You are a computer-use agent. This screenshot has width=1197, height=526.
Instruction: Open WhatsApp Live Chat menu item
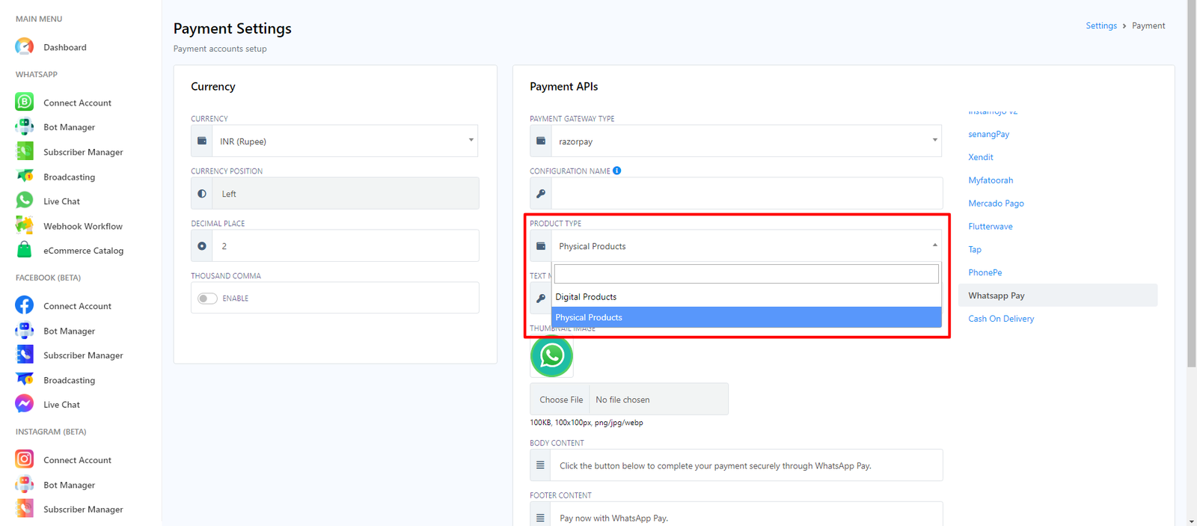[x=61, y=201]
